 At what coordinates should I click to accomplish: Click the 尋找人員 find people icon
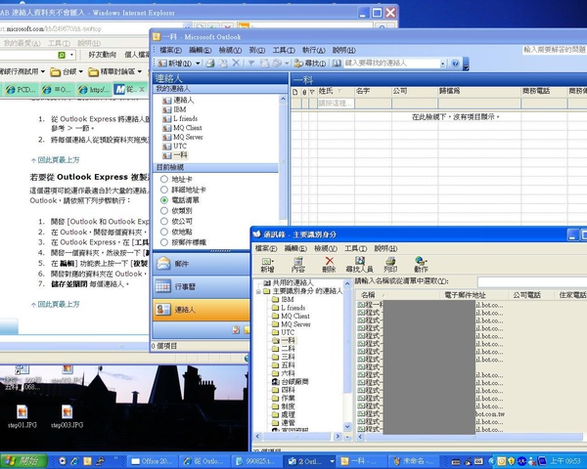(x=359, y=265)
